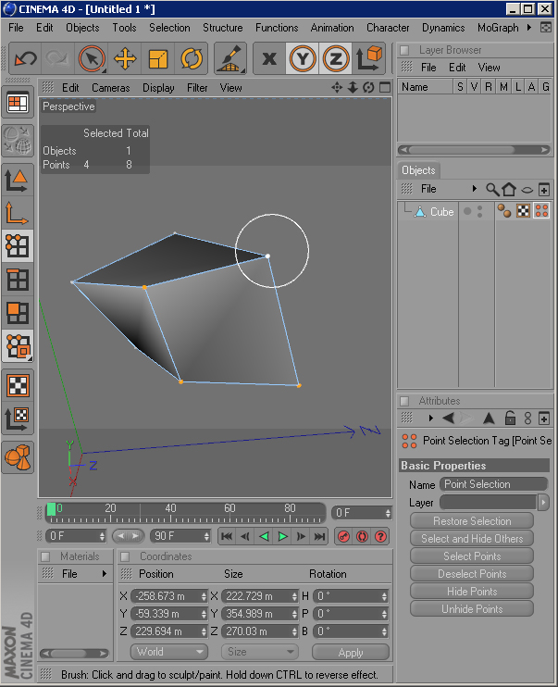Click the Attributes mode menu arrow
Image resolution: width=558 pixels, height=687 pixels.
pos(431,418)
